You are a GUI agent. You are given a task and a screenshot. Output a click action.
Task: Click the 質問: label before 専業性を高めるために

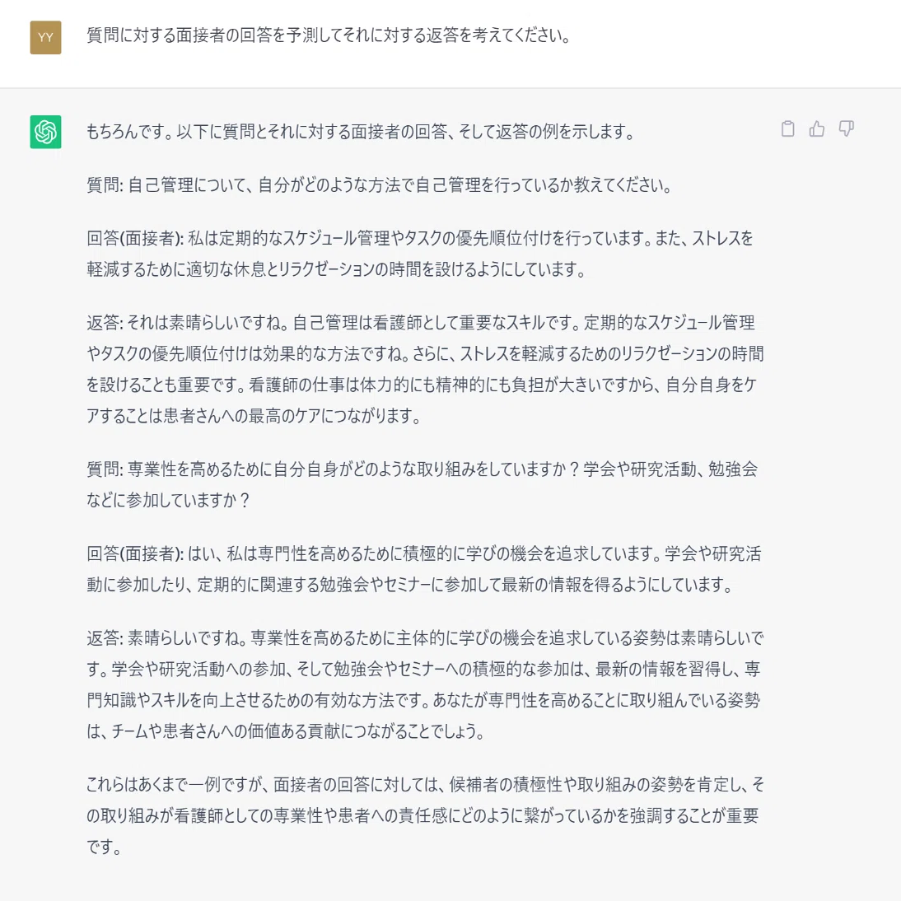105,469
